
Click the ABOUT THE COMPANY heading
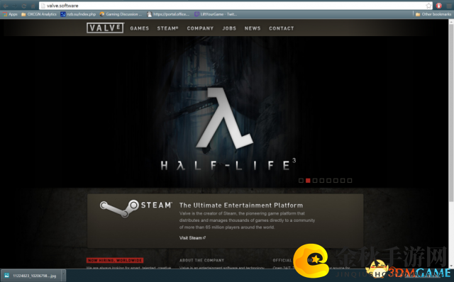(201, 260)
